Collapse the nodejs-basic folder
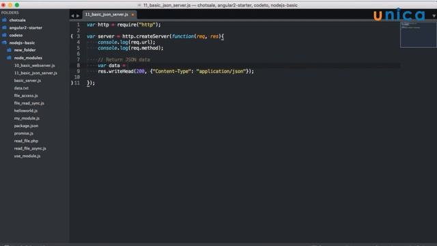437x246 pixels. (22, 42)
